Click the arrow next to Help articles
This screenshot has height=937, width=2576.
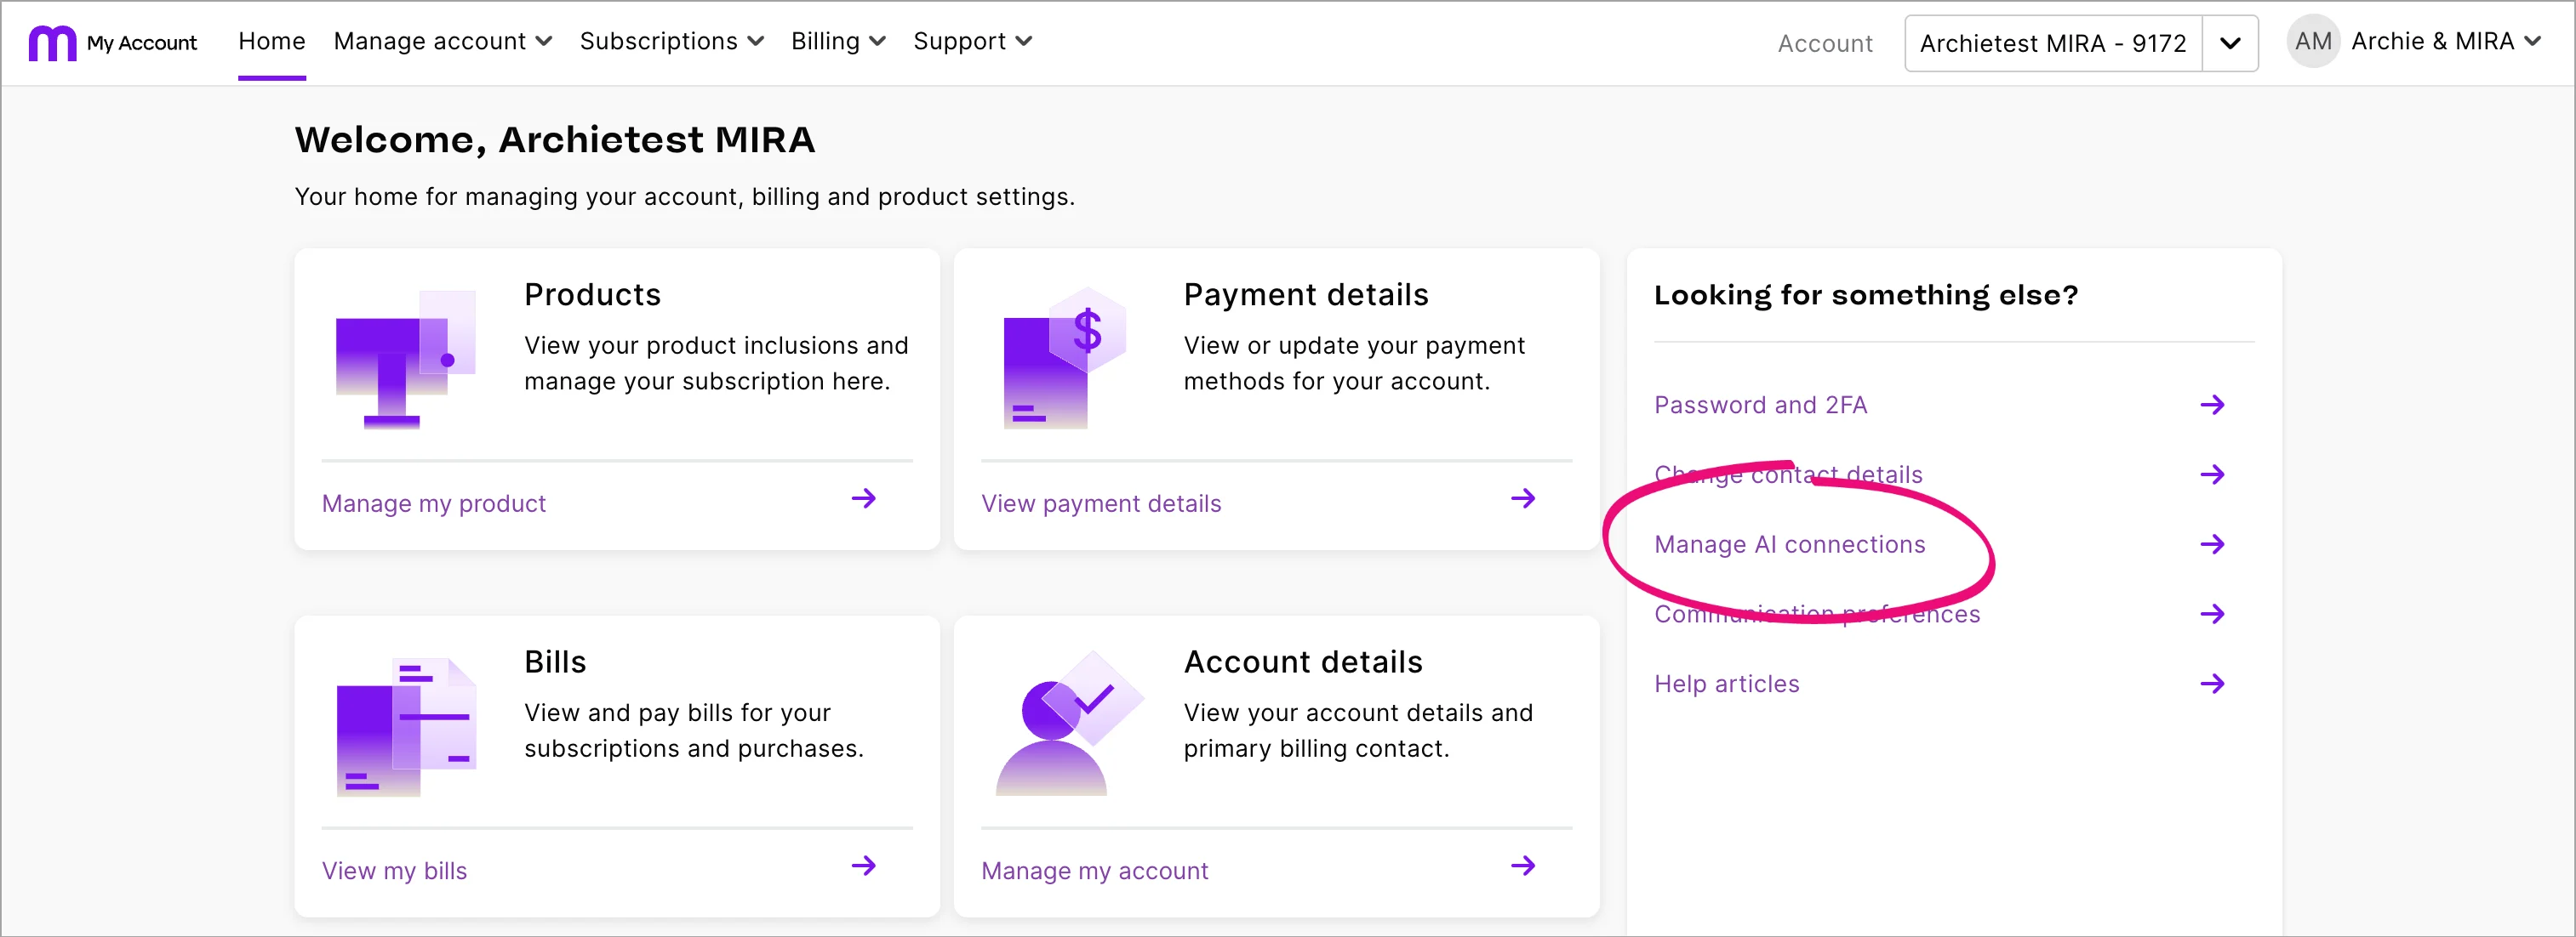coord(2212,684)
